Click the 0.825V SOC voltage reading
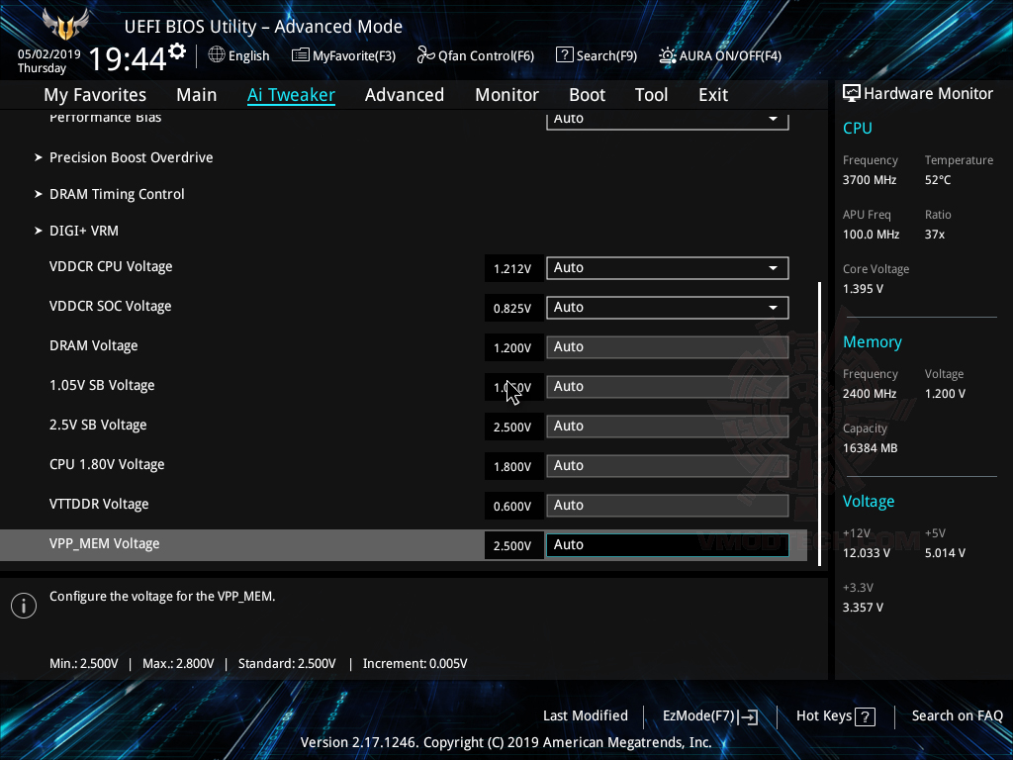The image size is (1013, 760). click(513, 309)
